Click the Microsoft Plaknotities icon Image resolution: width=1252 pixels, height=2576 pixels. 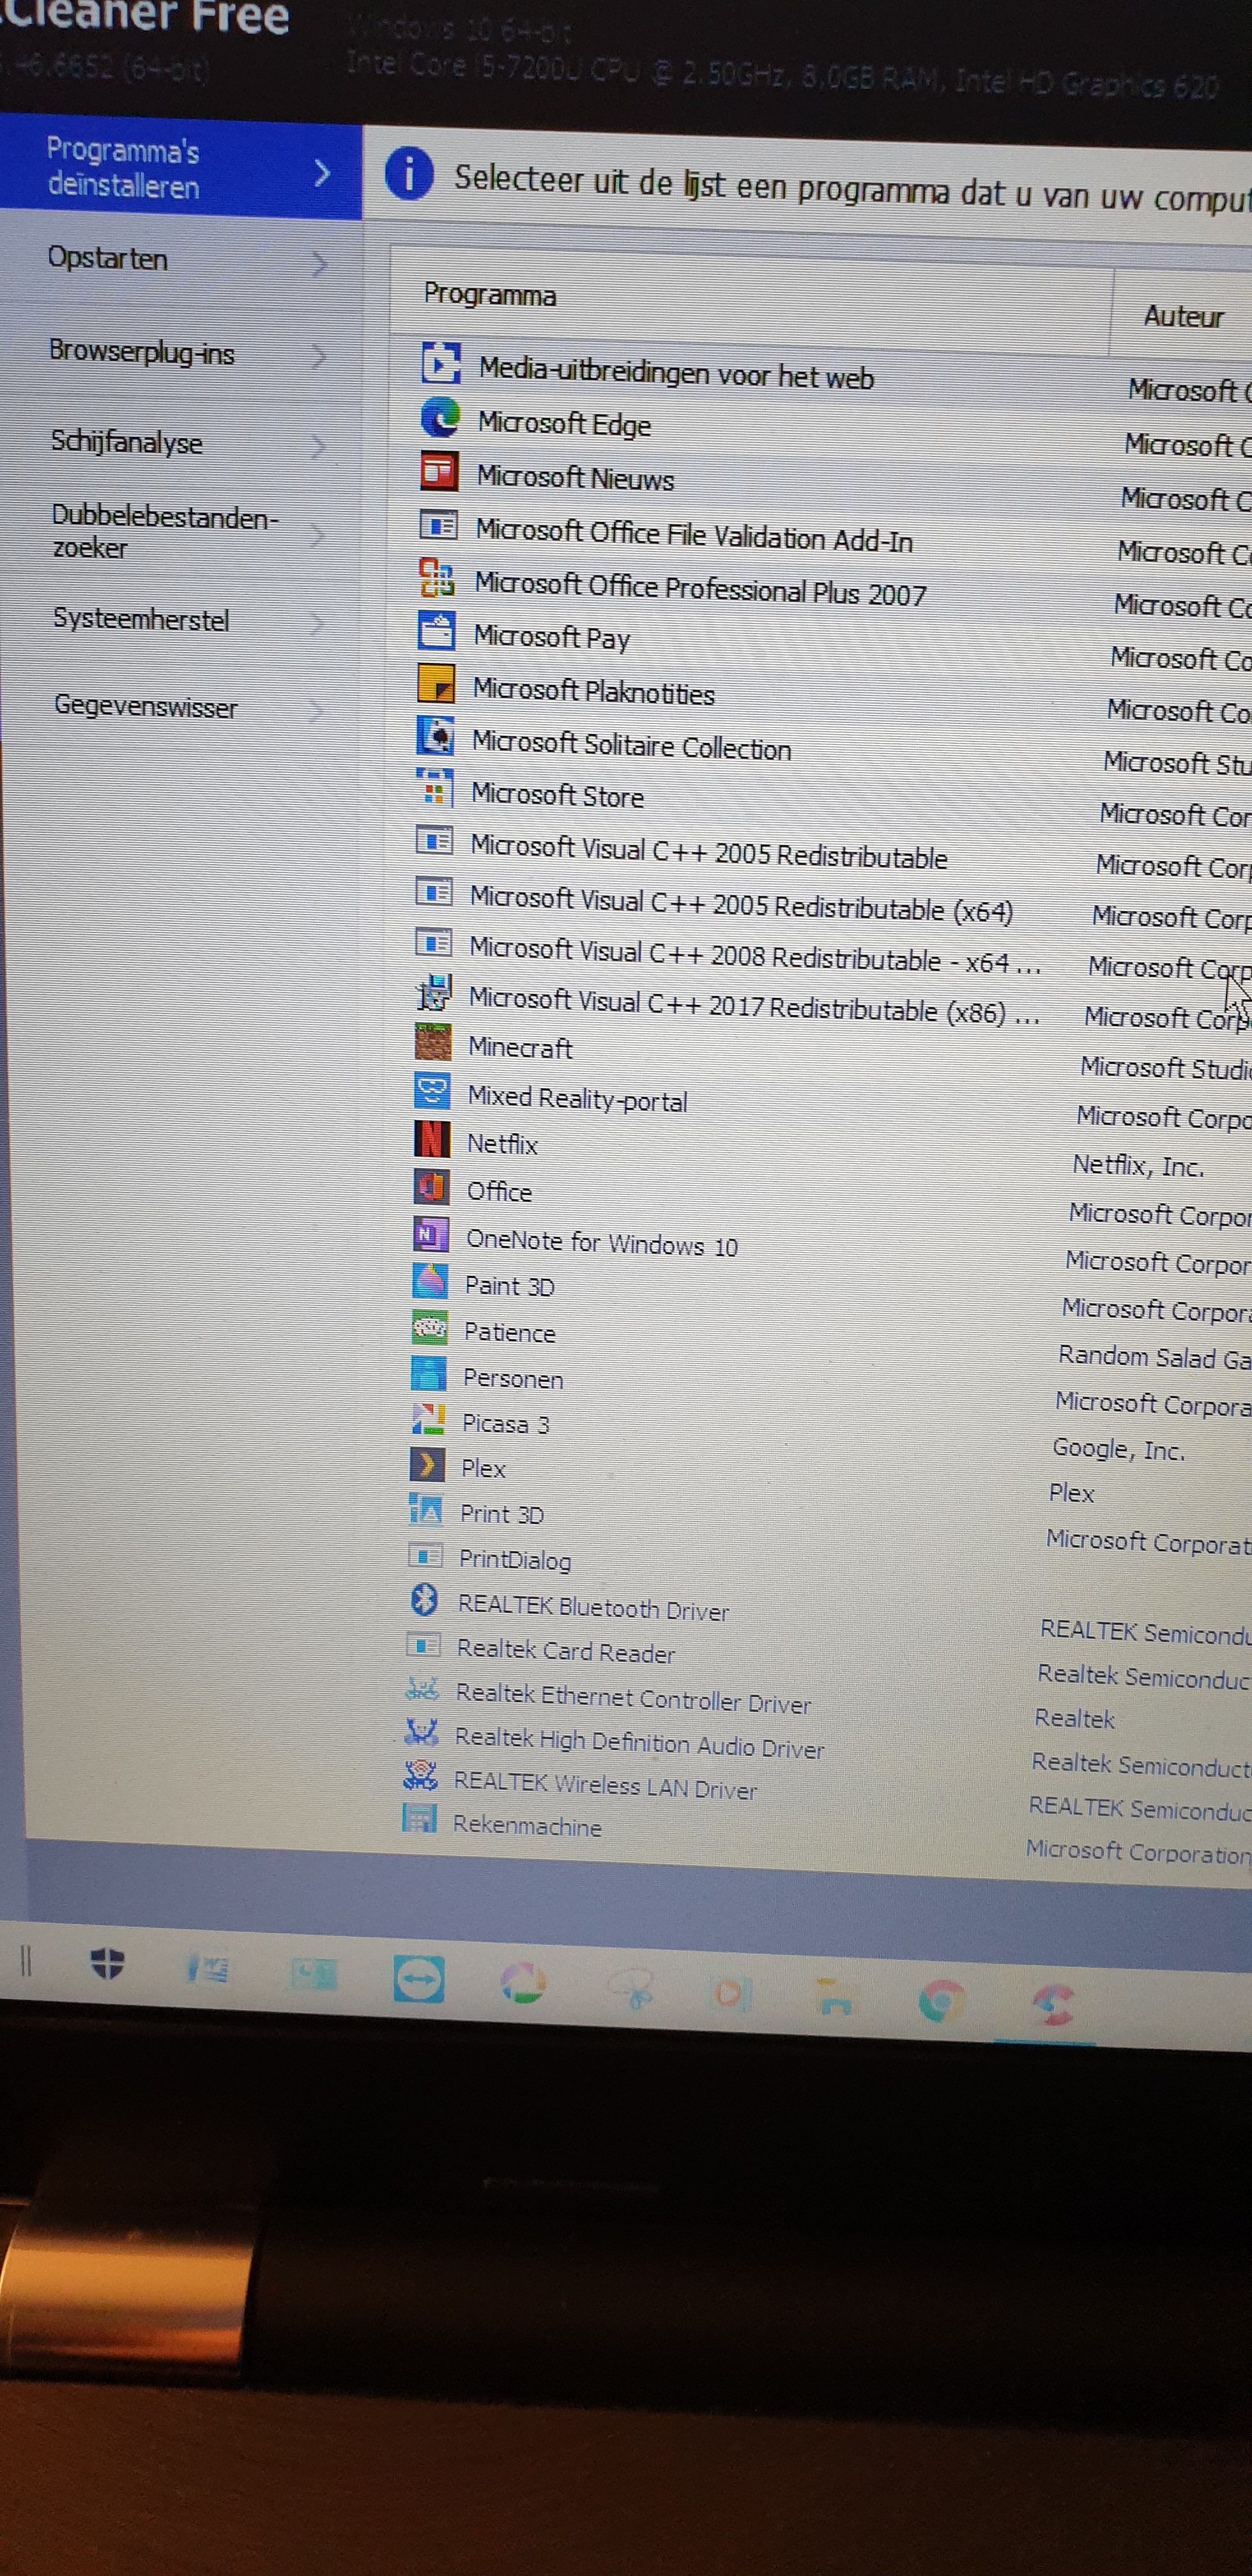(436, 685)
